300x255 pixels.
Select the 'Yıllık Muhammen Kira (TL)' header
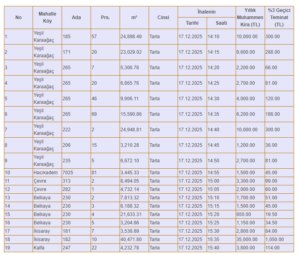pos(250,18)
